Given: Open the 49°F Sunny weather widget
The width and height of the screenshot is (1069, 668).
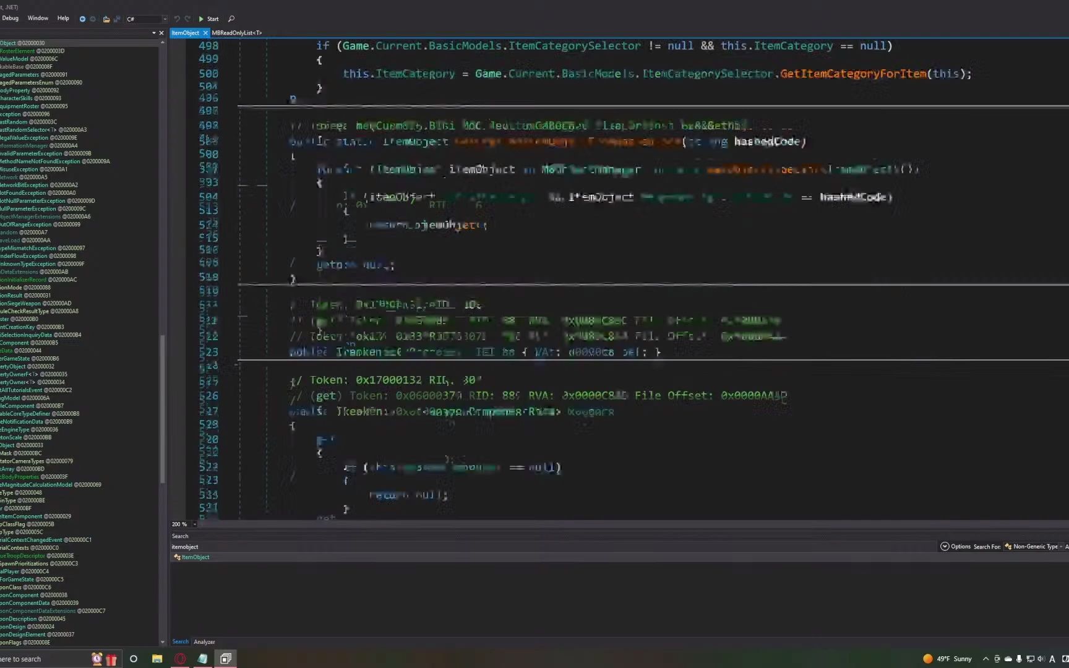Looking at the screenshot, I should pyautogui.click(x=947, y=659).
